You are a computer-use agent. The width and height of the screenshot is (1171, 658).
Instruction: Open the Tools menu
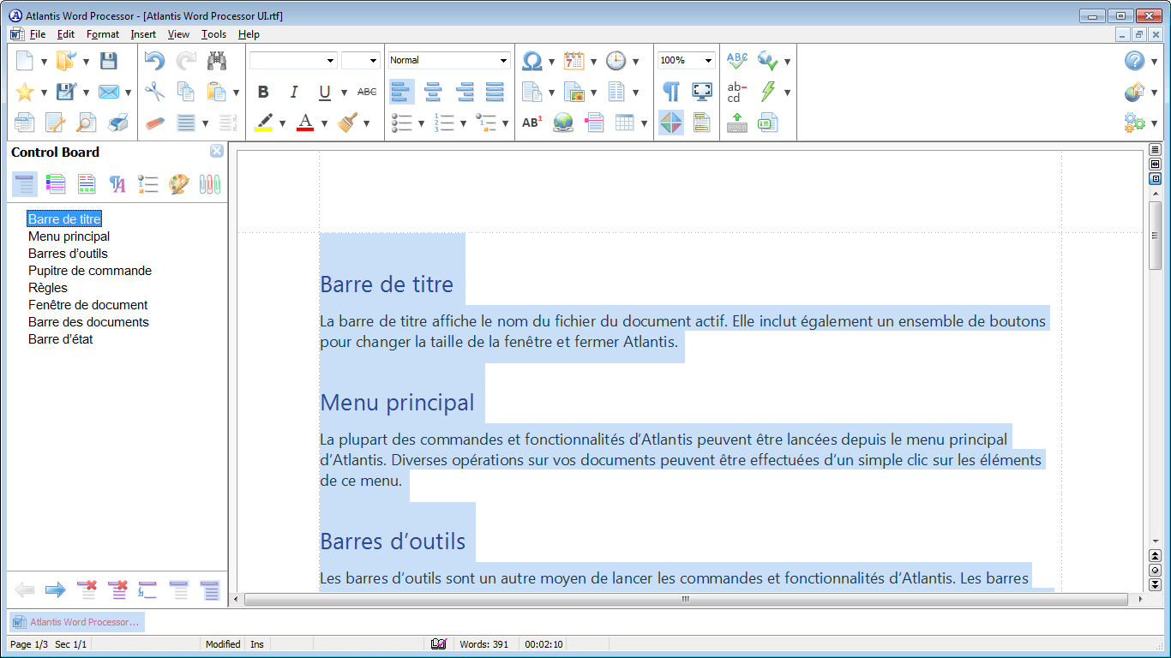click(213, 34)
